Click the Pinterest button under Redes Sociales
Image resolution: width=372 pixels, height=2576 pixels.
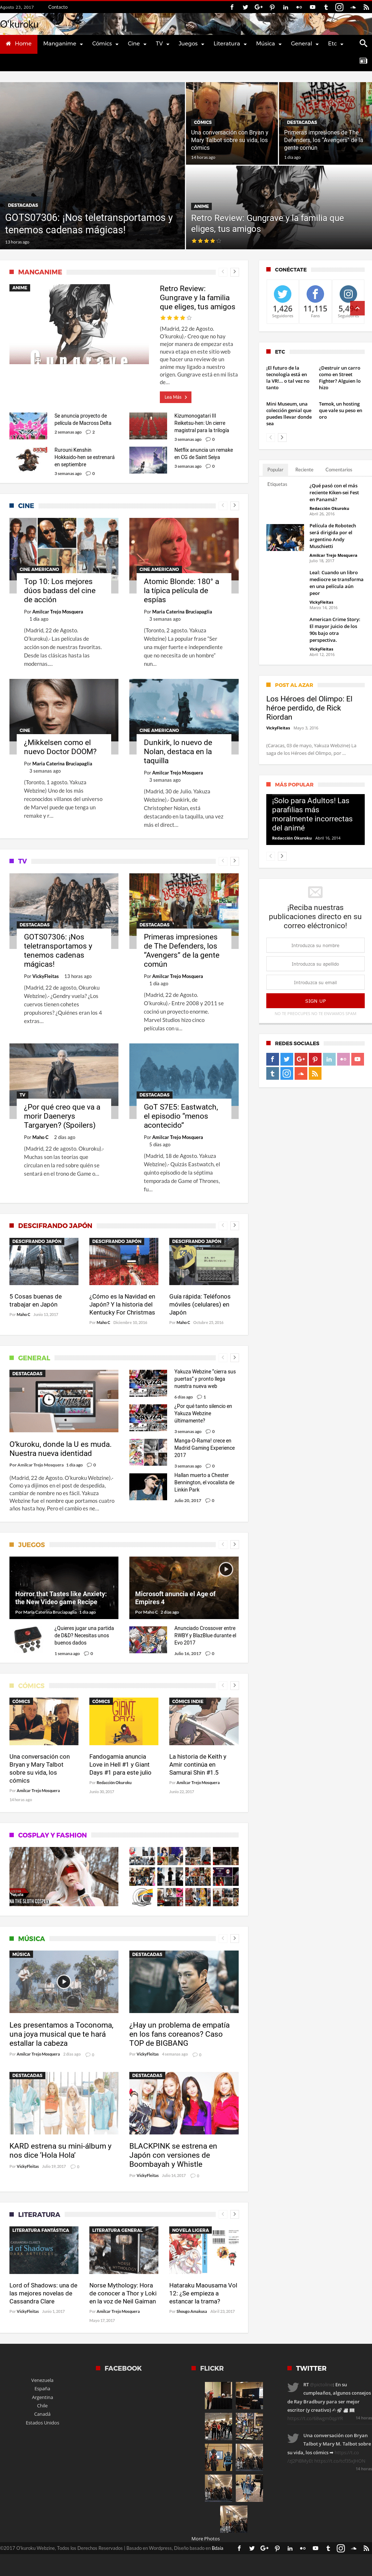pos(315,1059)
